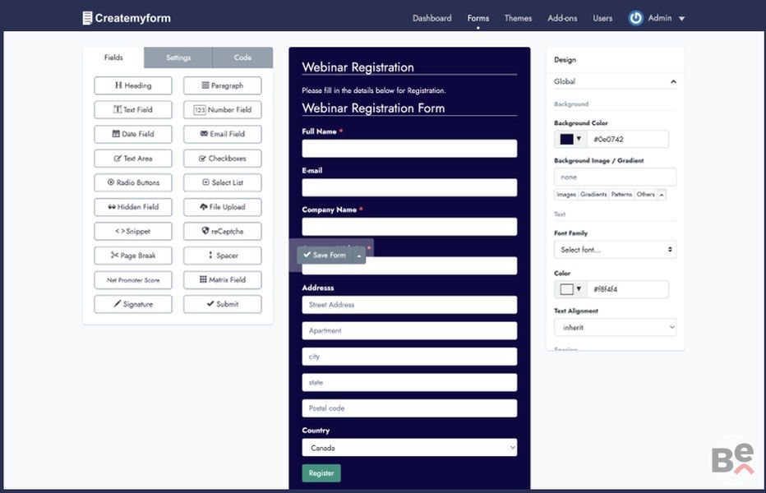The image size is (766, 493).
Task: Insert a reCaptcha element
Action: [222, 231]
